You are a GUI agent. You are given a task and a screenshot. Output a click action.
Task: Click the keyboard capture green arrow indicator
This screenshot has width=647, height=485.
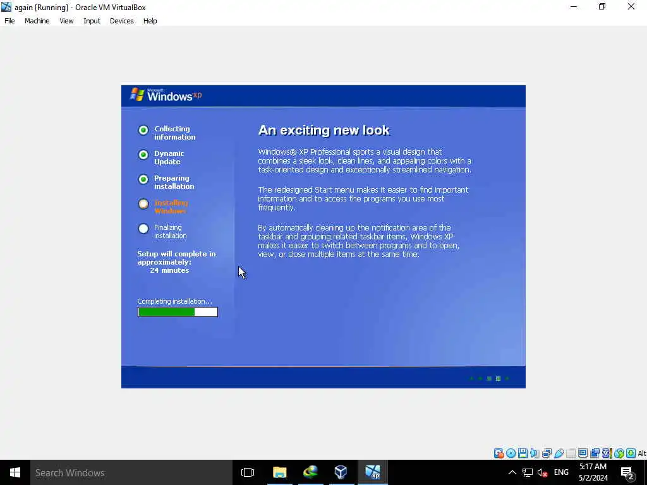pos(631,453)
